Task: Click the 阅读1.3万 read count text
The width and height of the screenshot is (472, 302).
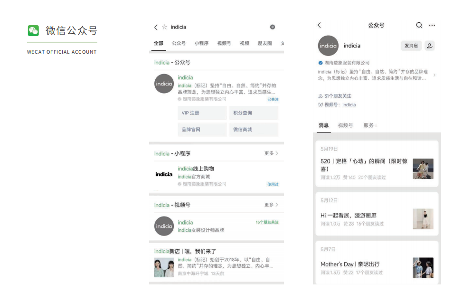Action: (330, 273)
